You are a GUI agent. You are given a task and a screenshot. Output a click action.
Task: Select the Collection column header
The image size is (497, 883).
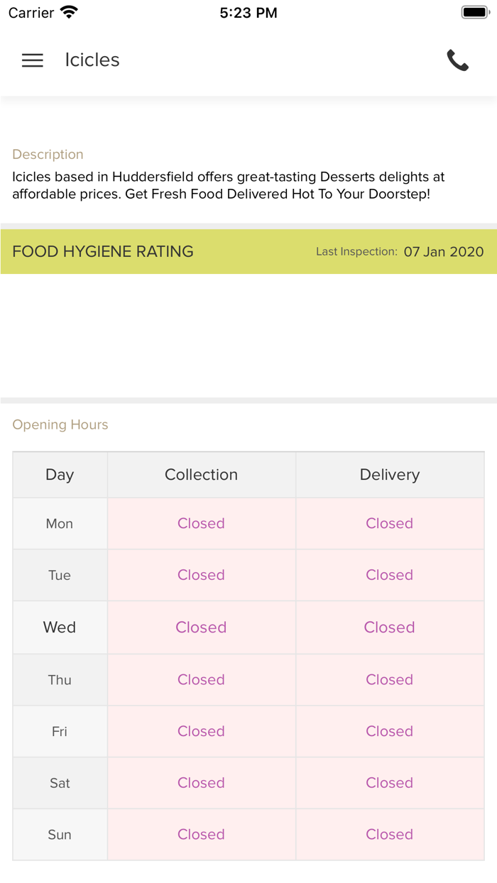click(201, 475)
